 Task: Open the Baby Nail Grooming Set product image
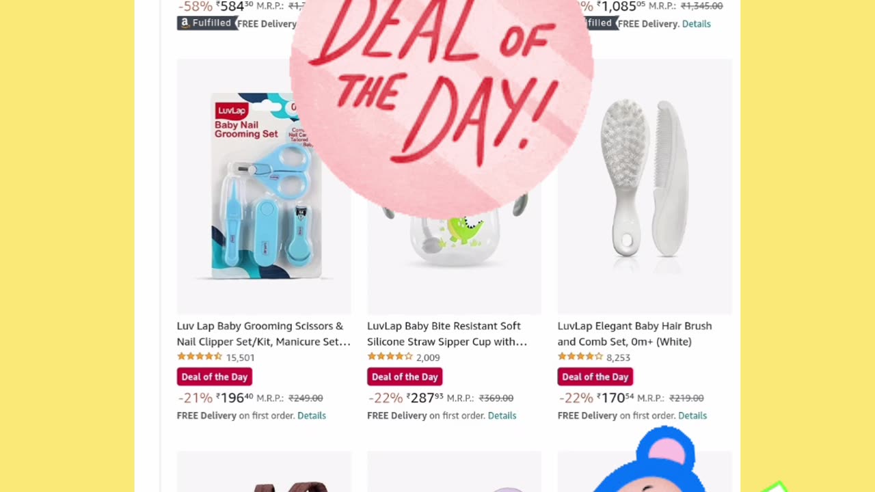point(264,186)
